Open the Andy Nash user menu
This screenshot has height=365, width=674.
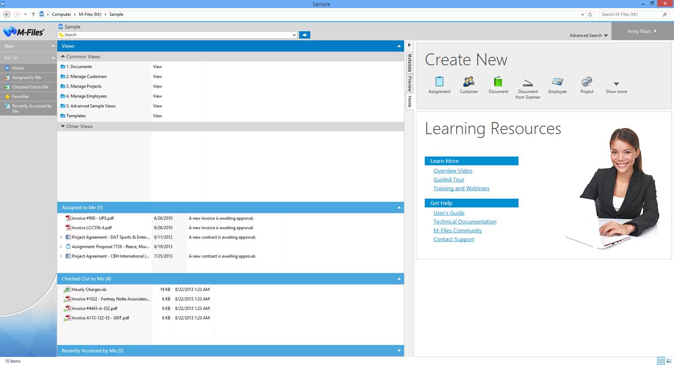643,31
